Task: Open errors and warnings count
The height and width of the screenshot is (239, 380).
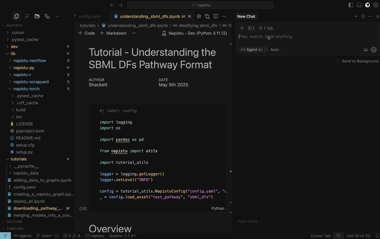Action: point(72,236)
